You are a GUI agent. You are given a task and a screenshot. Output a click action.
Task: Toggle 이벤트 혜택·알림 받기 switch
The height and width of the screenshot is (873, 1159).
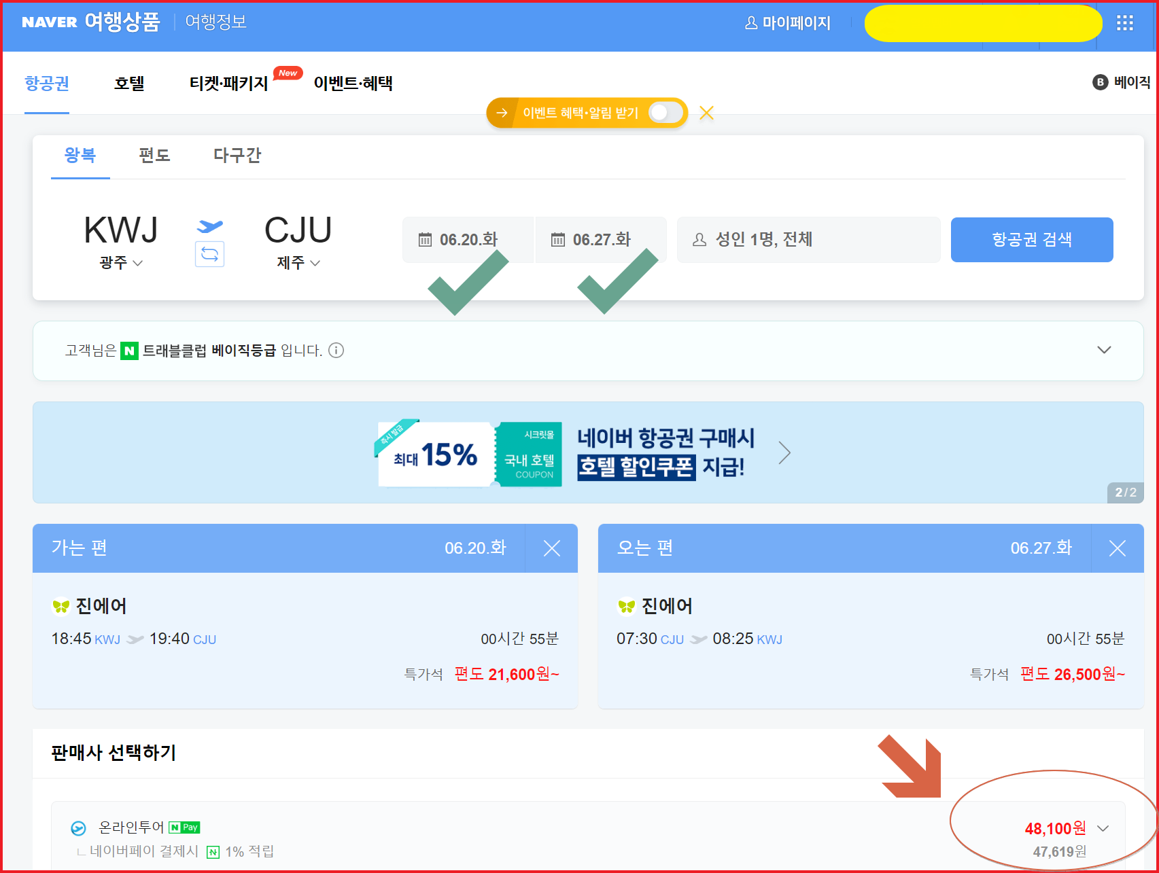point(665,113)
